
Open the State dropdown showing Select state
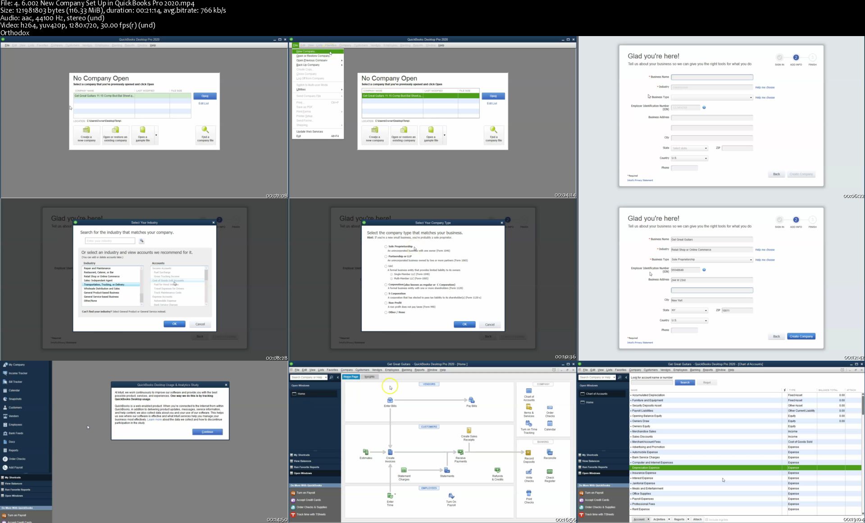[689, 148]
